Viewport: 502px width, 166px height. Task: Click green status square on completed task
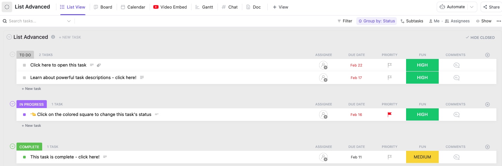click(x=24, y=157)
